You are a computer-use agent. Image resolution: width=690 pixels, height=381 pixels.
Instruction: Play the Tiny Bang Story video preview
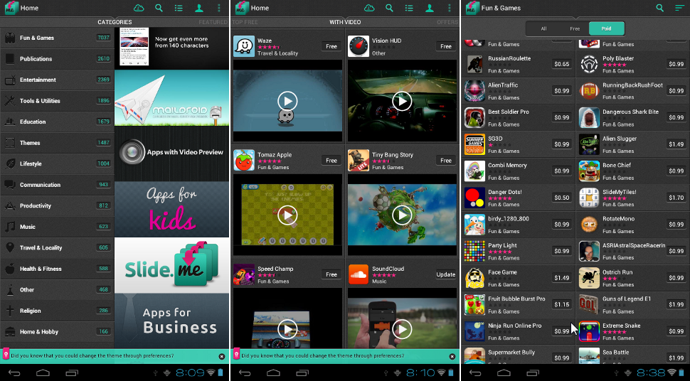point(402,215)
